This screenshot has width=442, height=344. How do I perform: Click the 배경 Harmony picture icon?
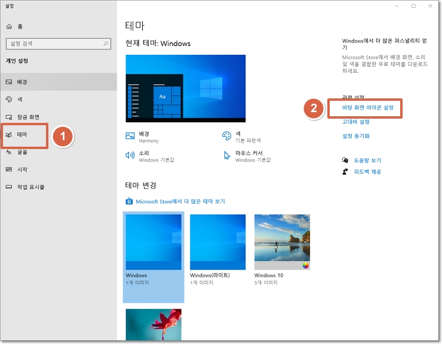(130, 136)
